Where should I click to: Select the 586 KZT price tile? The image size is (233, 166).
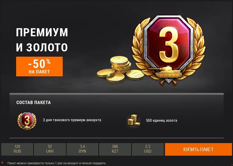(x=115, y=149)
